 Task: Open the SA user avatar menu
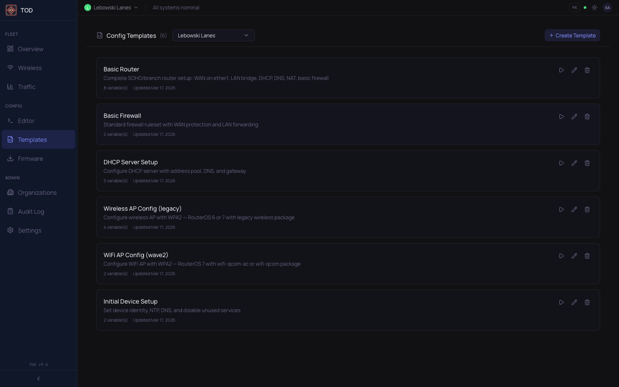[607, 8]
